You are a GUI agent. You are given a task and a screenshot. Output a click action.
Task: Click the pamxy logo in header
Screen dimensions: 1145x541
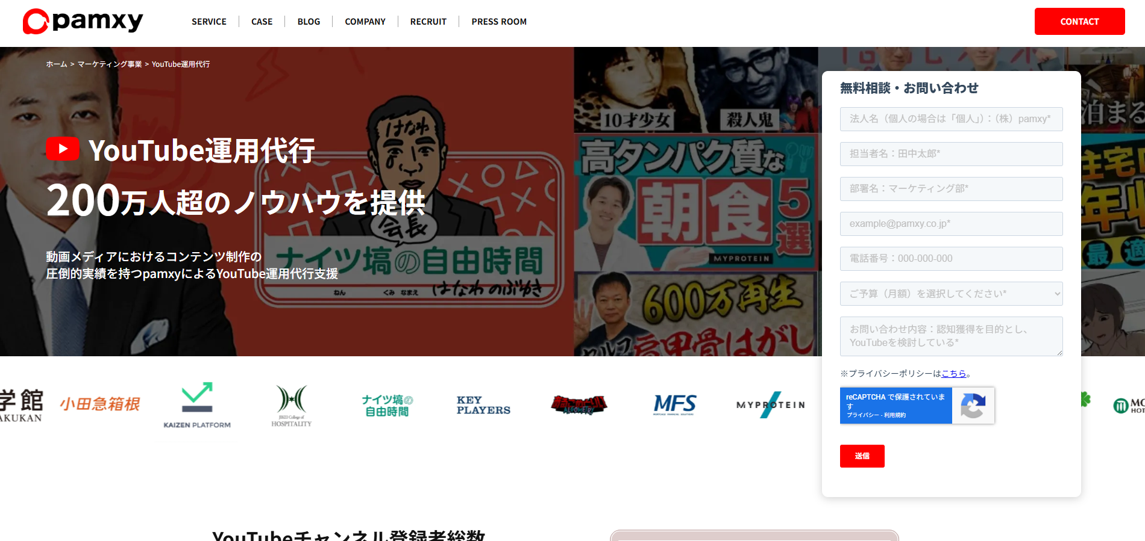pos(83,22)
